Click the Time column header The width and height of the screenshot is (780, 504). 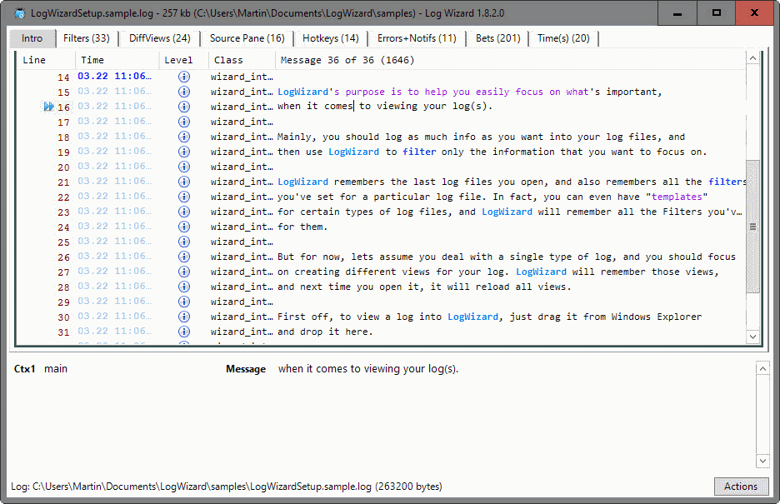117,60
